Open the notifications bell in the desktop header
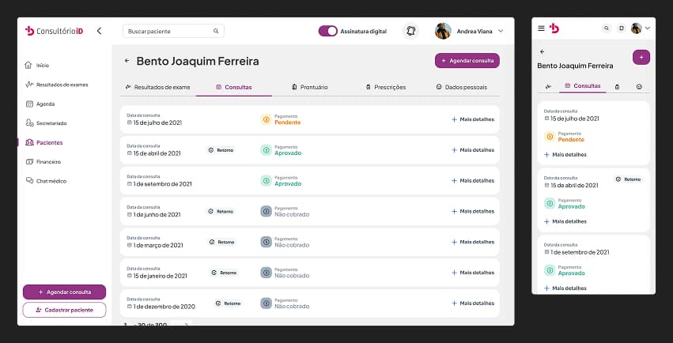The width and height of the screenshot is (673, 343). (x=410, y=32)
